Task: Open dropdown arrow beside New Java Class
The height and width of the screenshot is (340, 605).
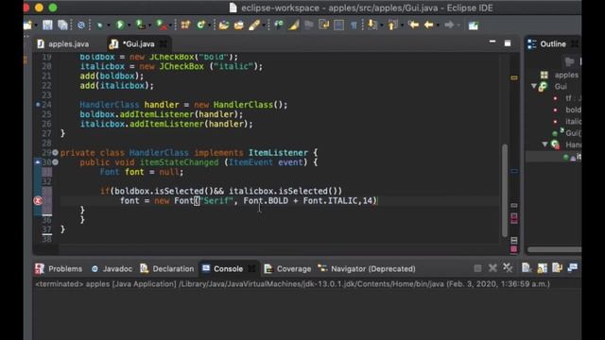Action: point(209,25)
